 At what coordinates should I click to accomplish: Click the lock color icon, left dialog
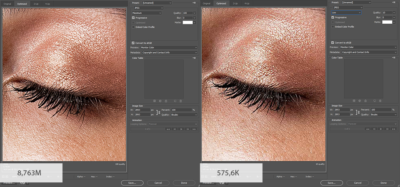(166, 101)
